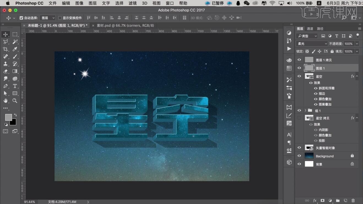Select the Magic Wand tool

pos(15,42)
